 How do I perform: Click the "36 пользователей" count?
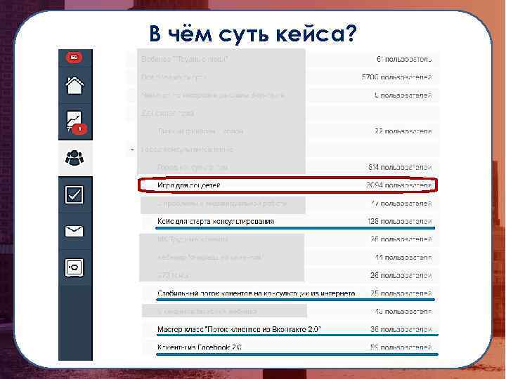point(401,329)
